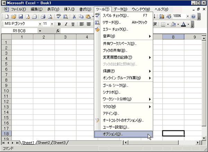Viewport: 208px width, 152px height.
Task: Open the font size 11 dropdown
Action: coord(52,24)
